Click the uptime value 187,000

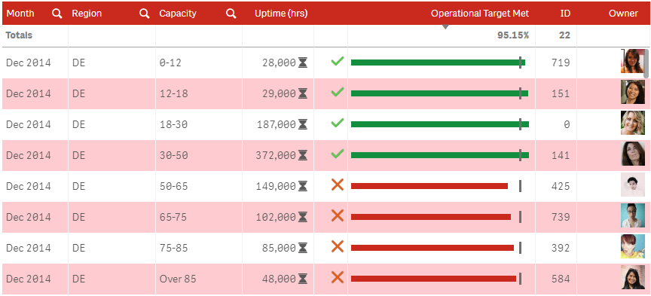(276, 124)
